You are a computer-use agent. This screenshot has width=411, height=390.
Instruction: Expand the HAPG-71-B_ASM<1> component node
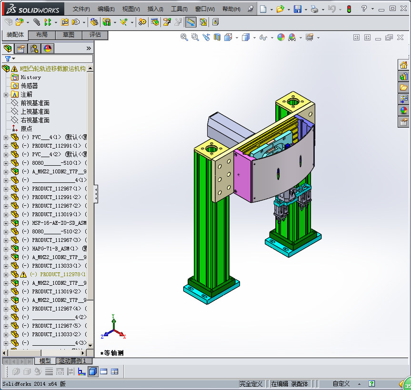point(6,249)
